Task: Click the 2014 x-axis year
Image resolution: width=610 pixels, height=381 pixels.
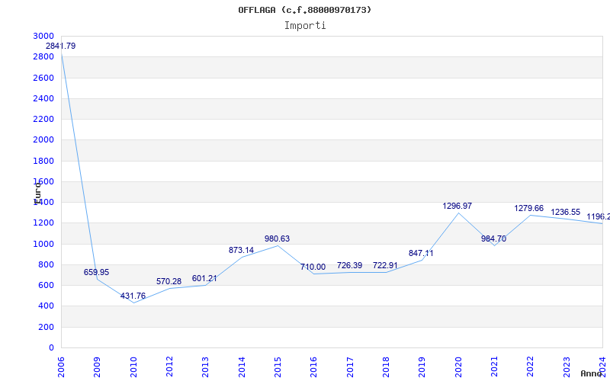Action: pyautogui.click(x=242, y=367)
